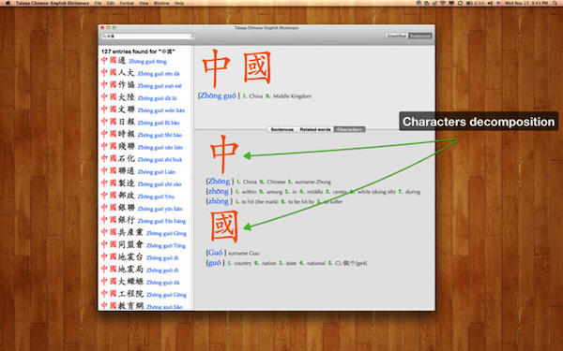Click the Zhōng guó pinyin in main entry
563x351 pixels.
[219, 95]
